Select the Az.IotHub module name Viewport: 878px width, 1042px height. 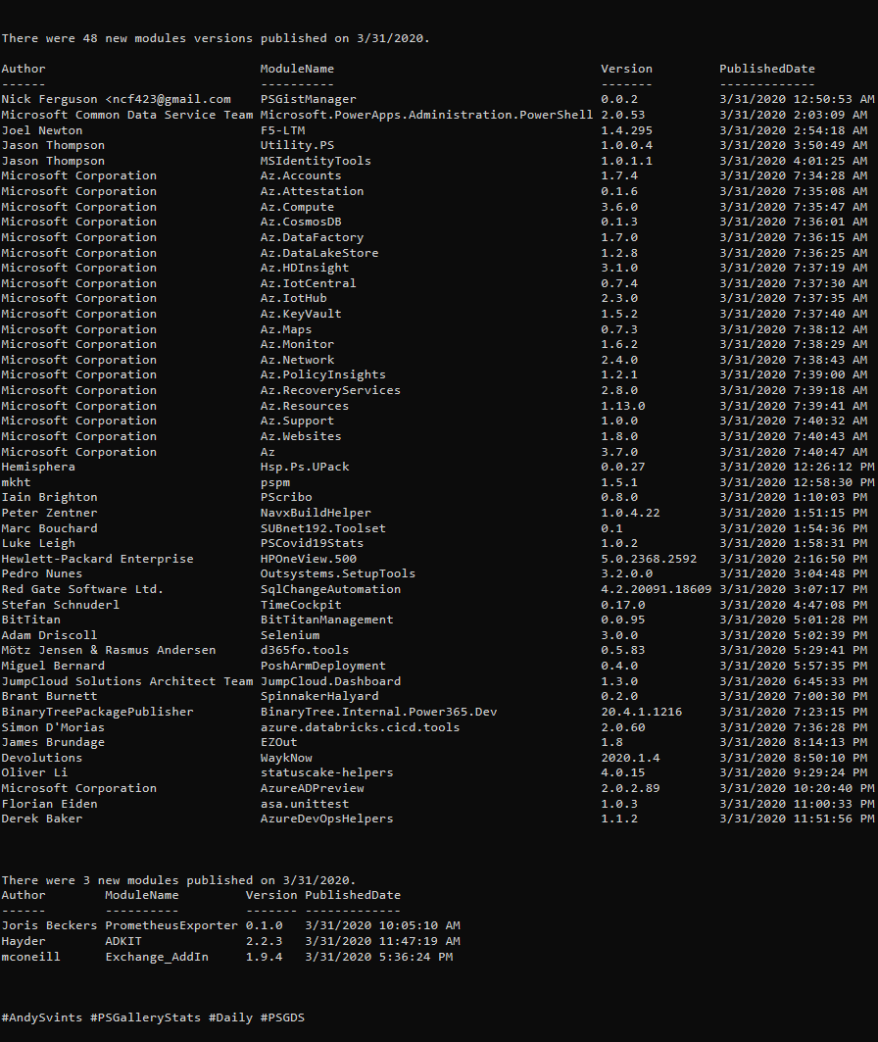click(x=294, y=298)
